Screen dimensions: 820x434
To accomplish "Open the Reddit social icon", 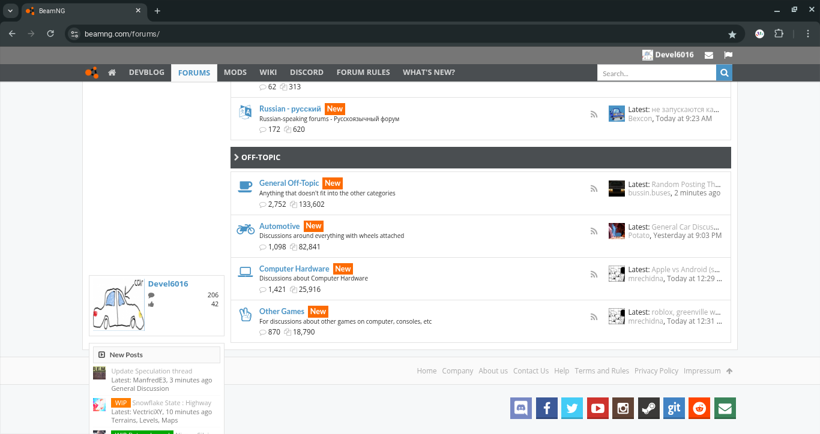I will coord(699,408).
